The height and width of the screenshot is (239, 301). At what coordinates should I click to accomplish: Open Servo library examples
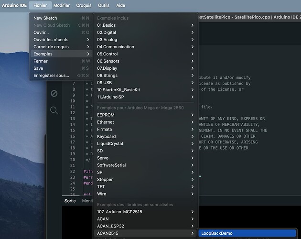[146, 158]
